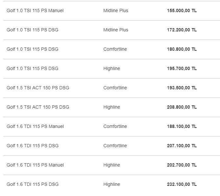The width and height of the screenshot is (220, 196).
Task: Click the 207.100,00 TL price
Action: point(182,146)
